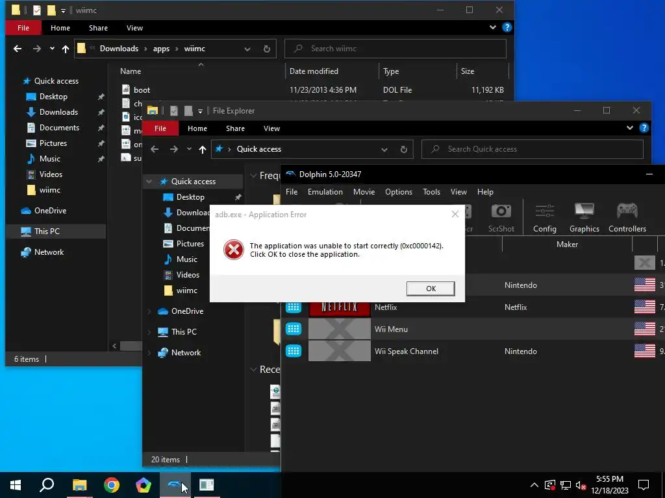Image resolution: width=665 pixels, height=498 pixels.
Task: Open Google Chrome from taskbar
Action: coord(112,485)
